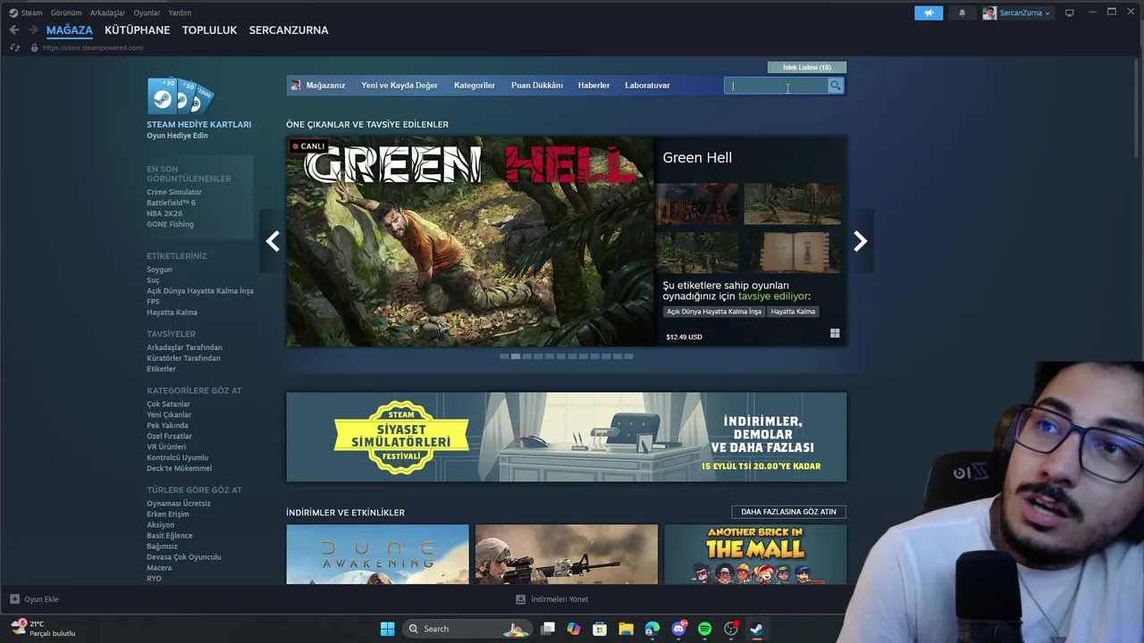Open the Oyunlar menu
Screen dimensions: 1144x643
[x=147, y=13]
